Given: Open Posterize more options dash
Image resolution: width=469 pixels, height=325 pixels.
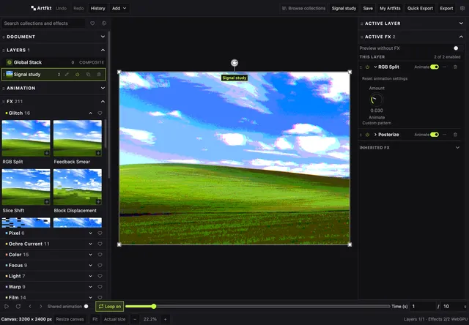Looking at the screenshot, I should [445, 135].
